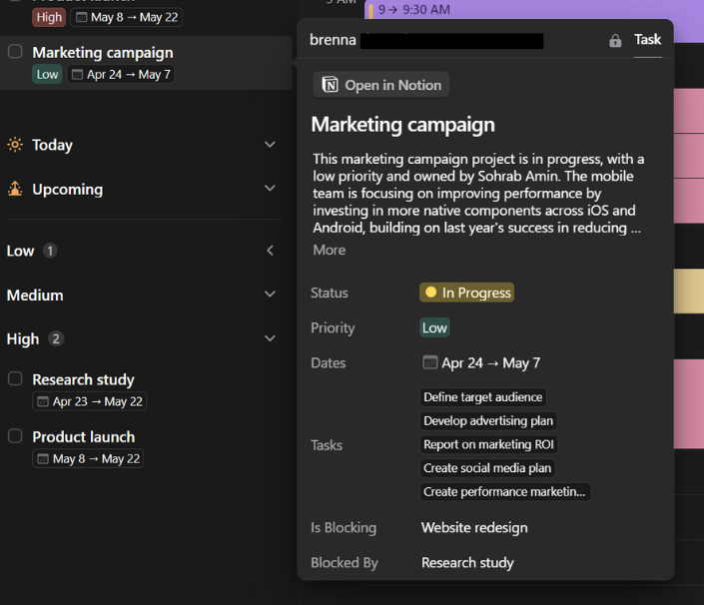Image resolution: width=704 pixels, height=605 pixels.
Task: Click the sun icon next to Today
Action: [x=15, y=145]
